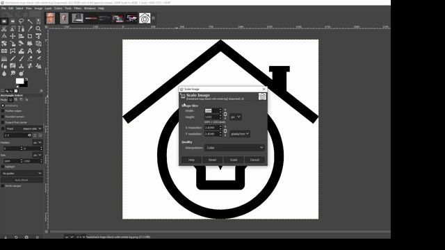Click the Help button in Scale Image
445x250 pixels.
coord(192,160)
